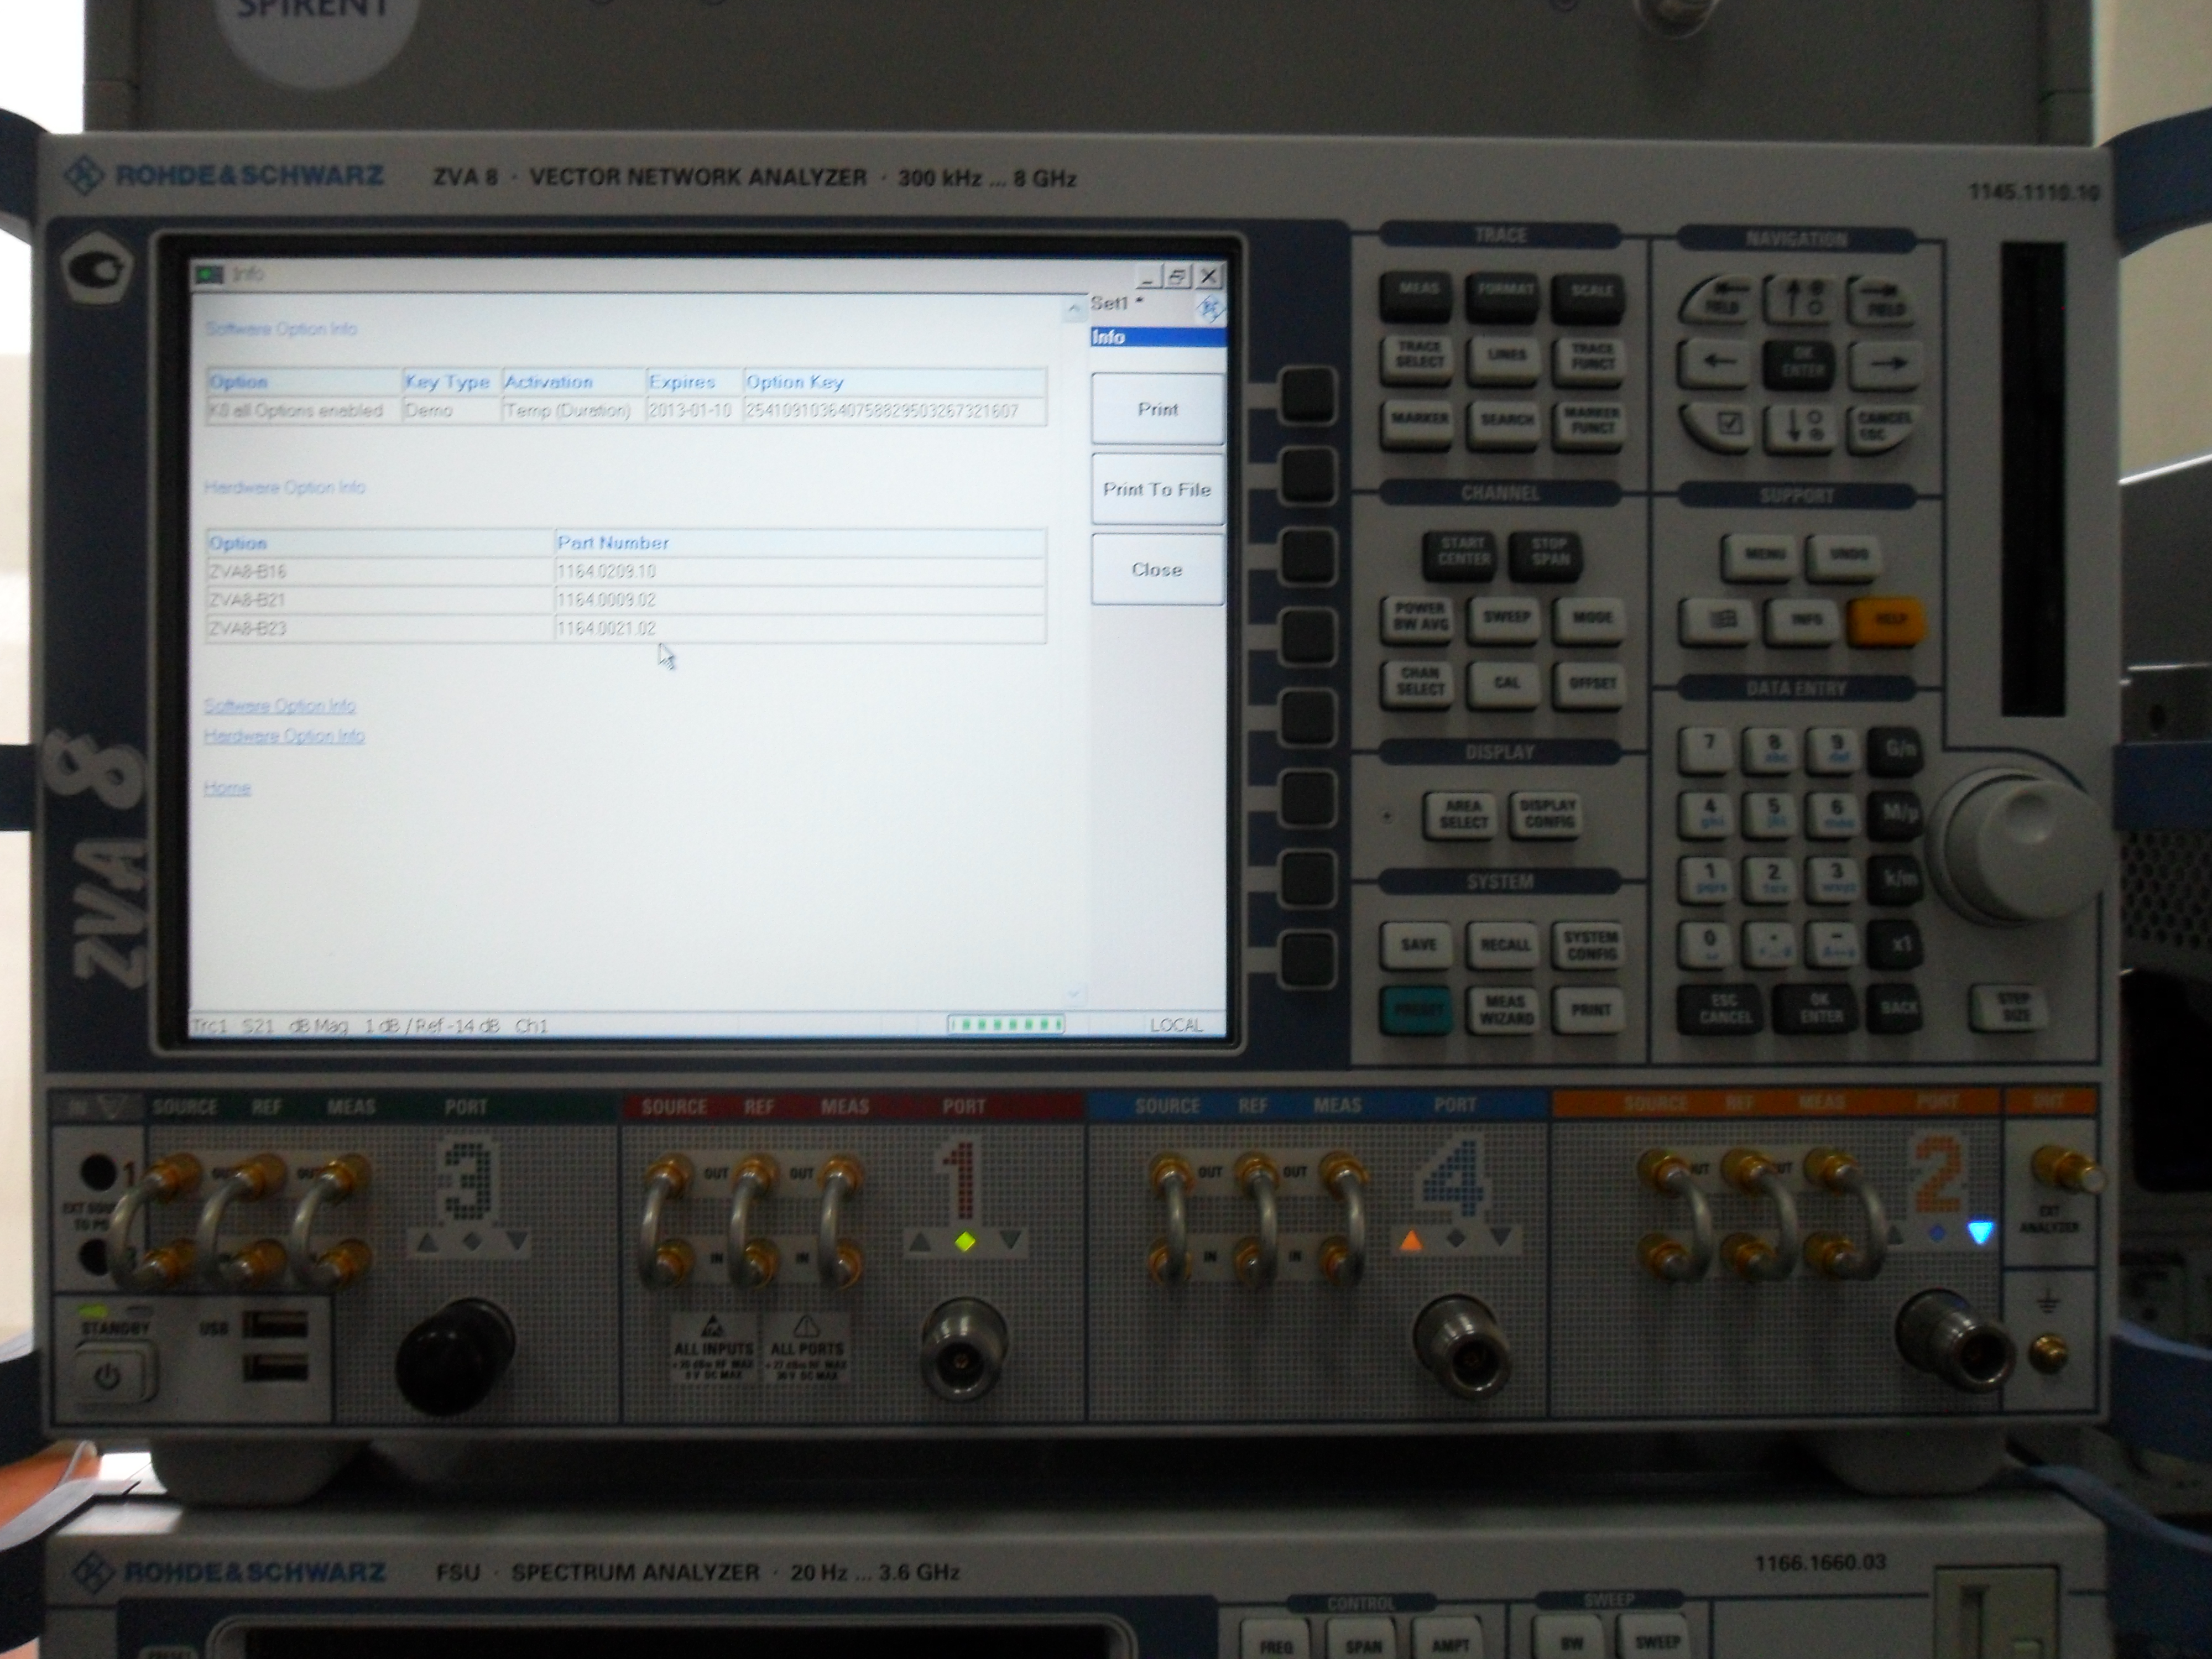Select the Info softkey panel header
The image size is (2212, 1659).
point(1157,338)
